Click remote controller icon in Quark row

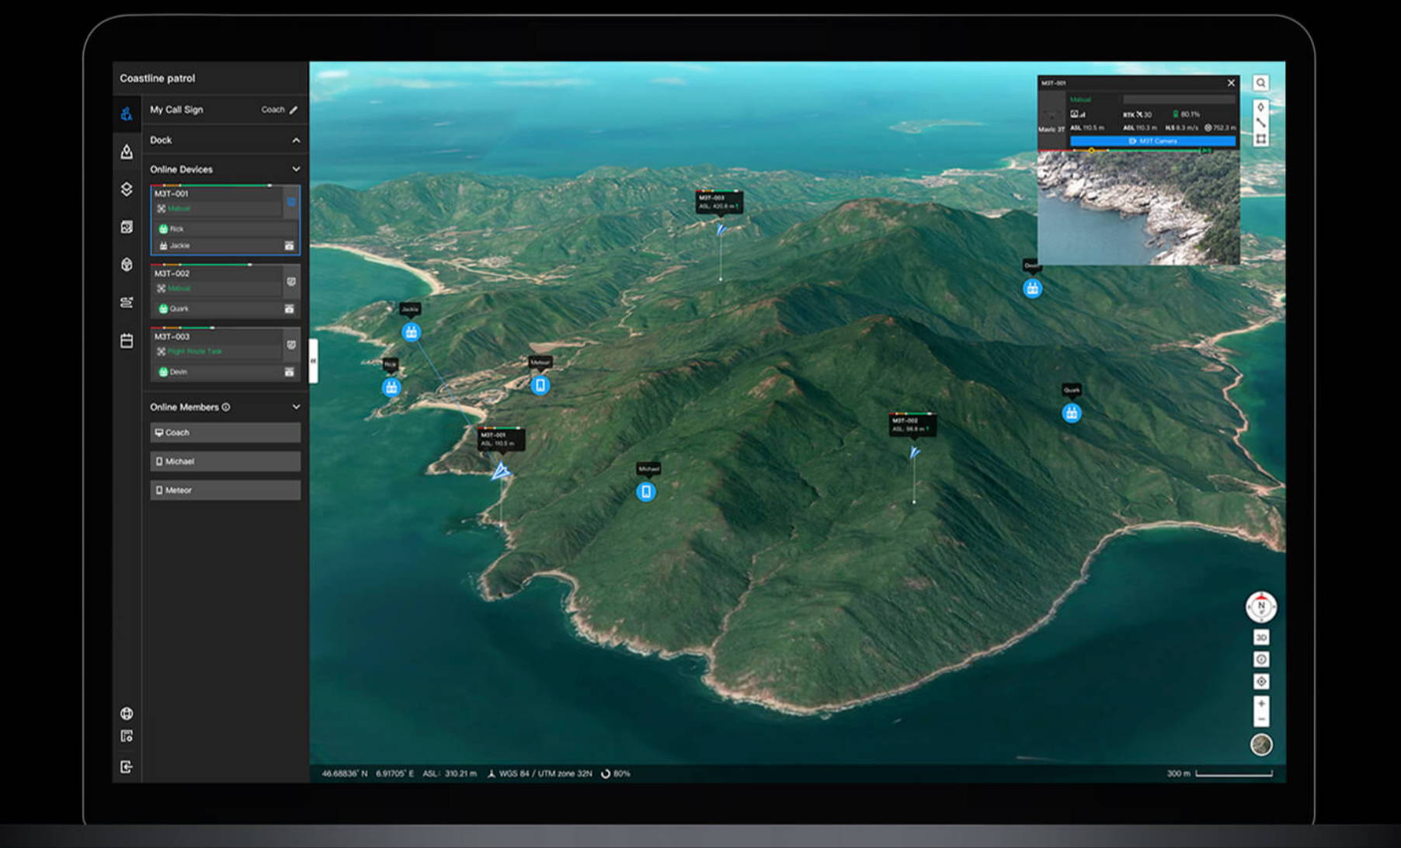(x=289, y=309)
